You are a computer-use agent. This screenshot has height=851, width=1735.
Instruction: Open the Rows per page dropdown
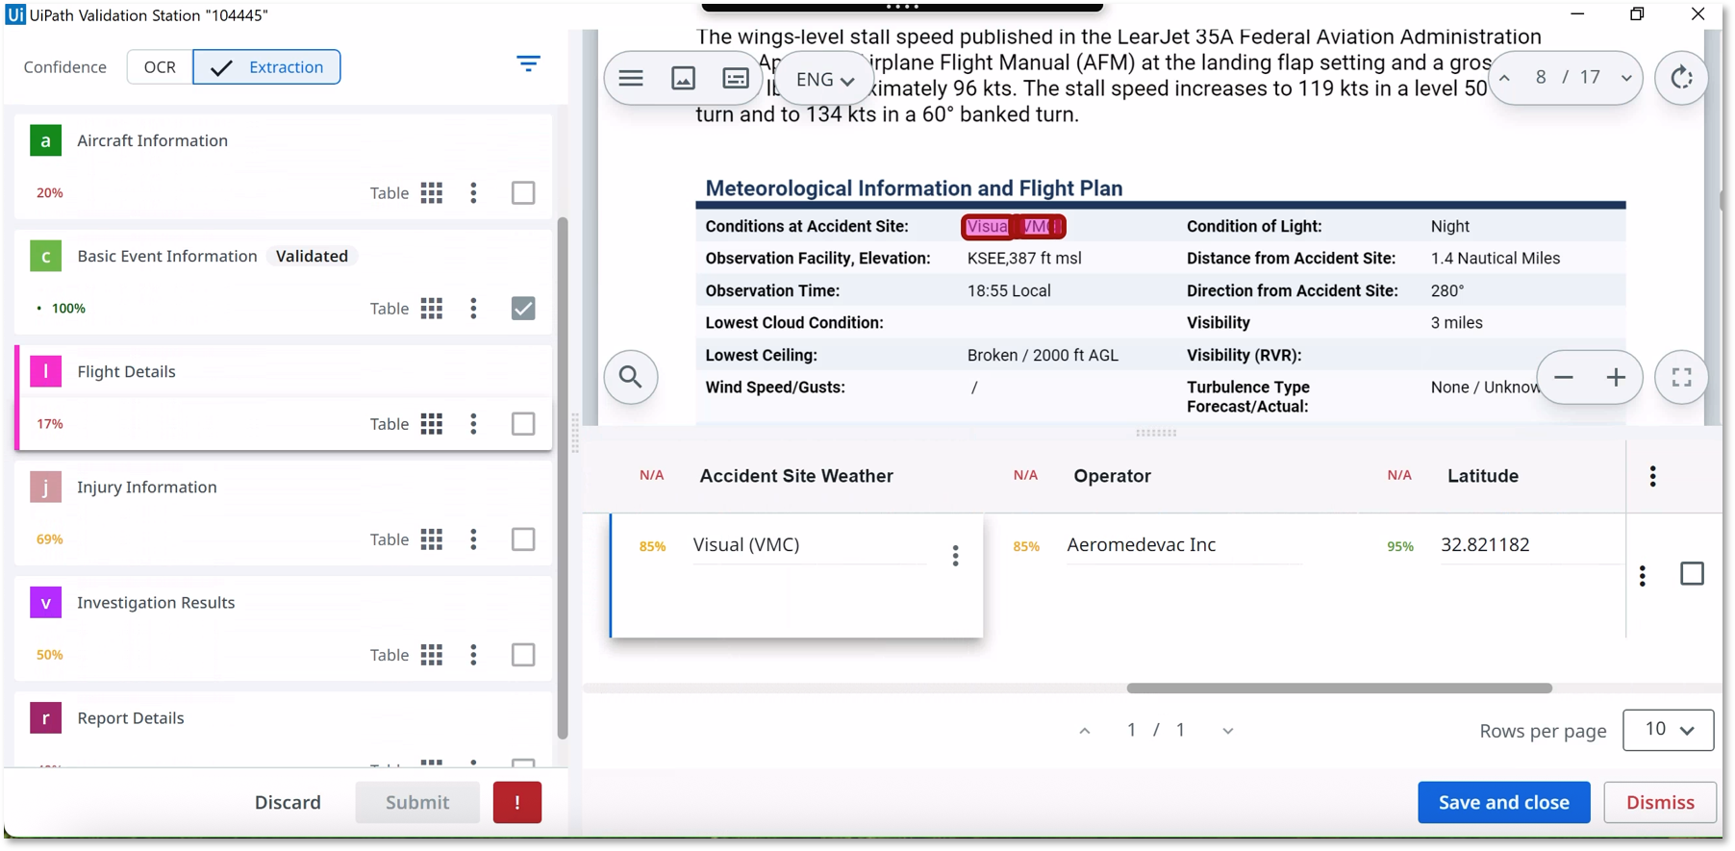pyautogui.click(x=1668, y=730)
